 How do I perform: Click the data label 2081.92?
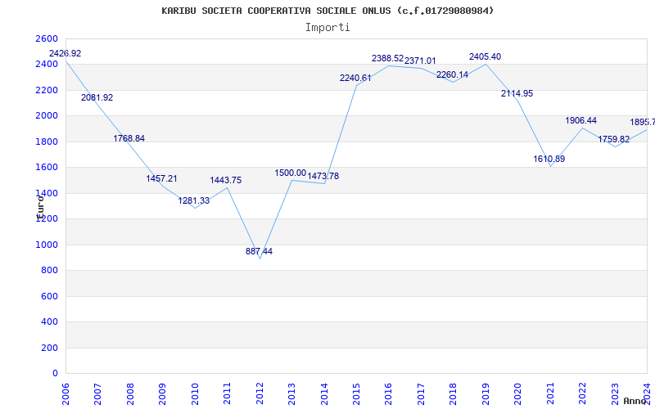click(97, 97)
